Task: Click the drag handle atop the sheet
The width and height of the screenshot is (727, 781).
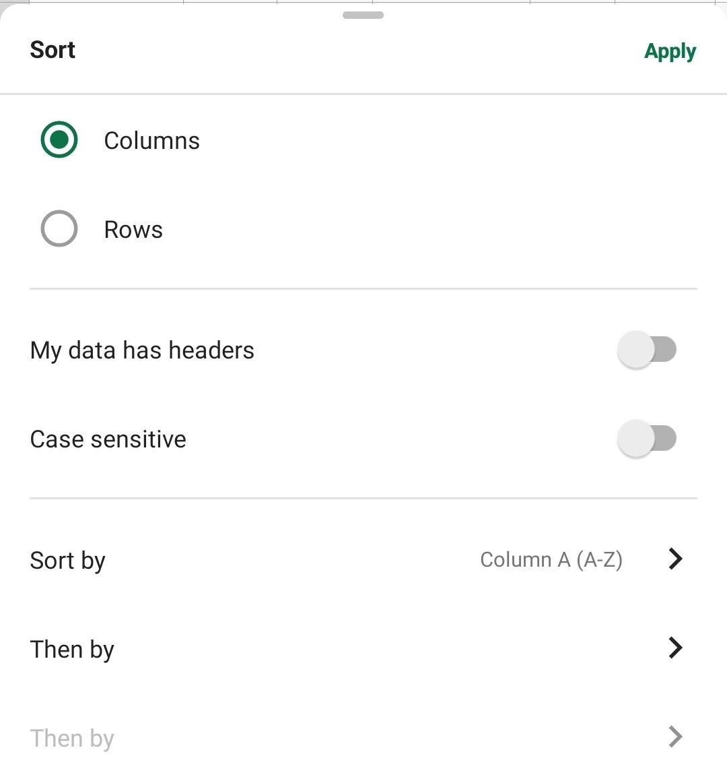Action: (363, 15)
